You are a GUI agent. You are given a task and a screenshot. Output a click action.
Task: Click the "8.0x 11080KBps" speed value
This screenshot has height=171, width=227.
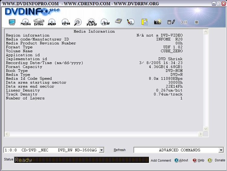166,79
